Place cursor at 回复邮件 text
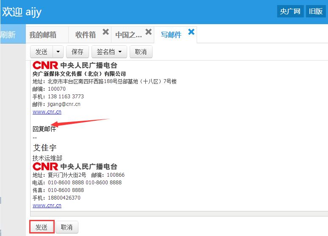 (x=44, y=129)
